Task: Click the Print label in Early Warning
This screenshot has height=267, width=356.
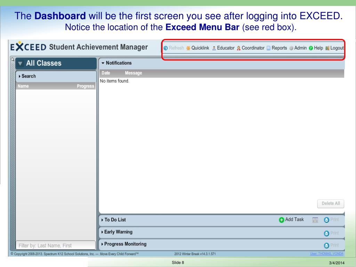Action: tap(334, 233)
